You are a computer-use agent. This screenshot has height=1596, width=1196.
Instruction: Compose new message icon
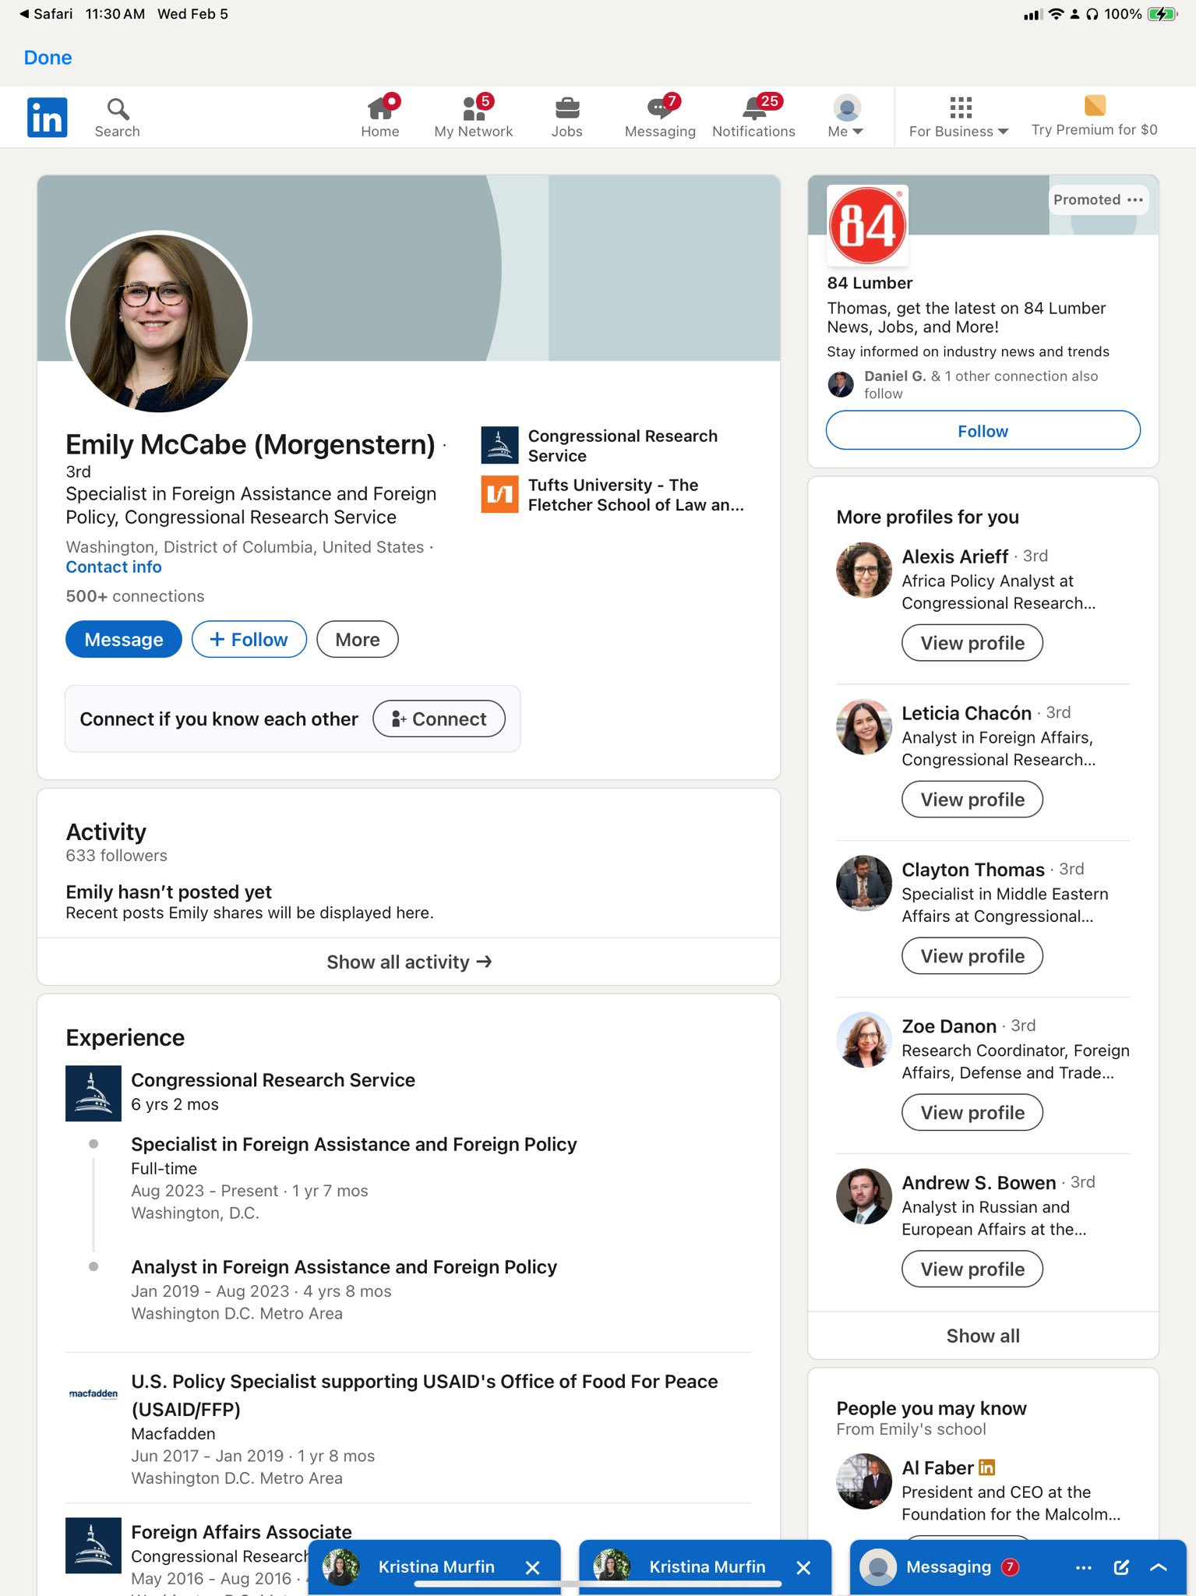pos(1121,1568)
